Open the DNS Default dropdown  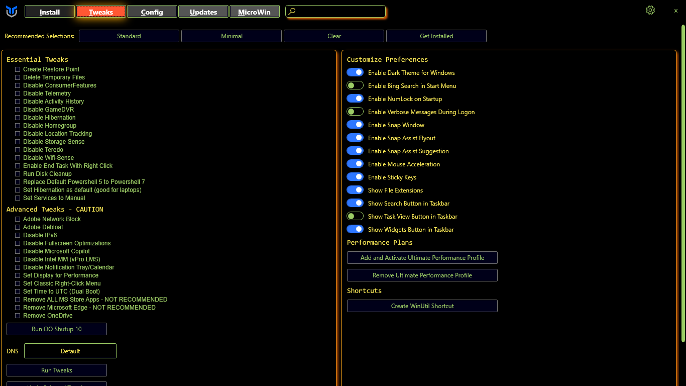[70, 351]
